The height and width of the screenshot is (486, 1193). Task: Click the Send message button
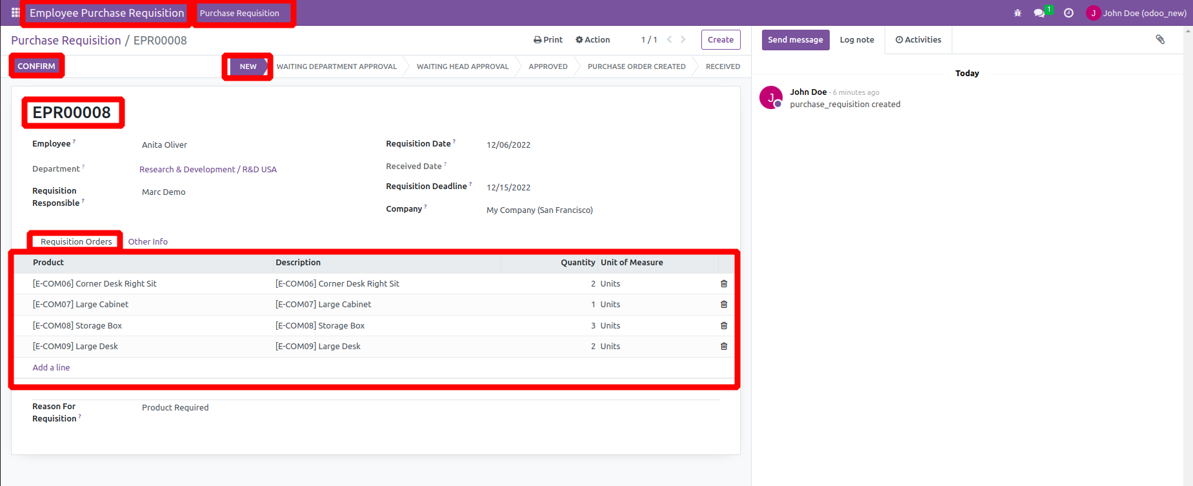795,39
